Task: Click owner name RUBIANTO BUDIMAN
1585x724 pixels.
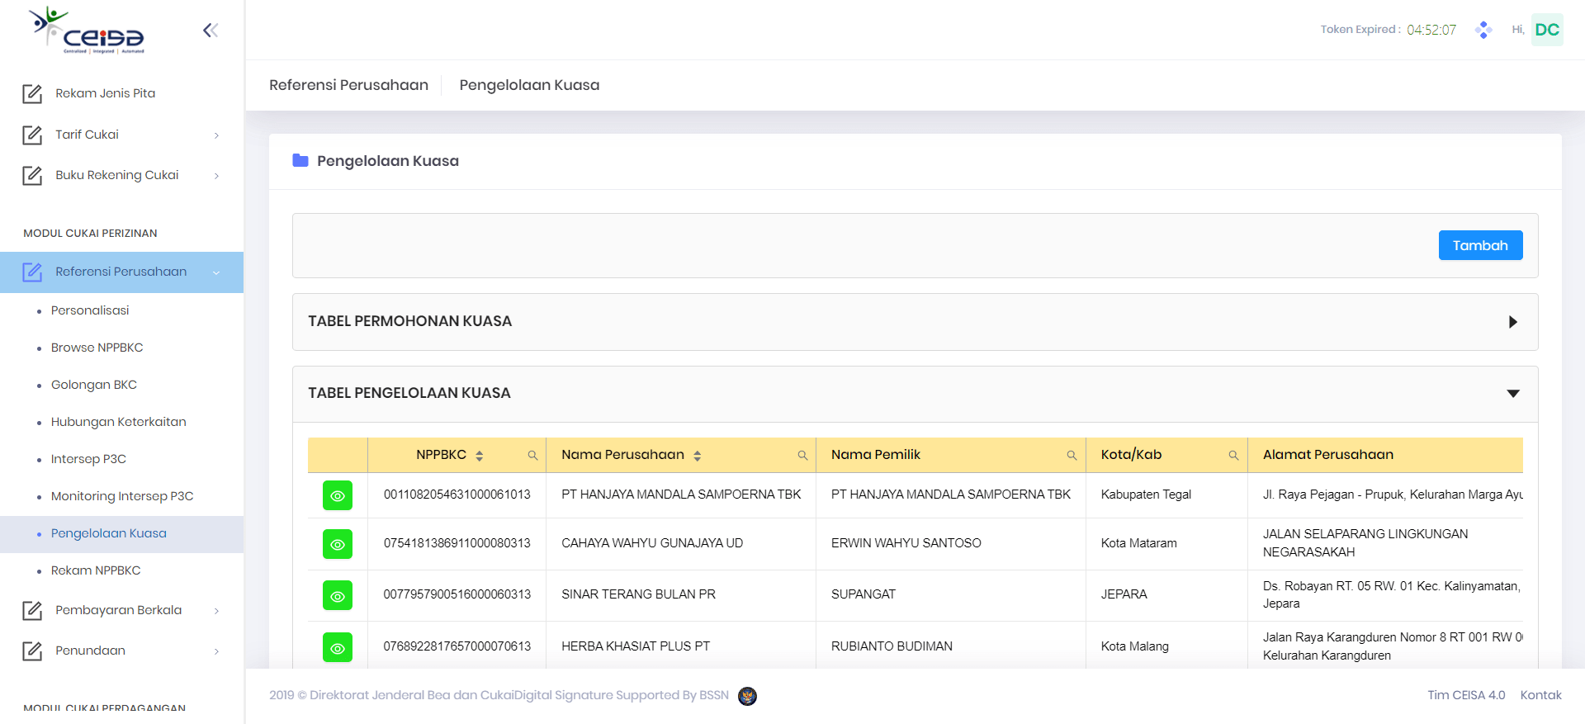Action: tap(892, 646)
